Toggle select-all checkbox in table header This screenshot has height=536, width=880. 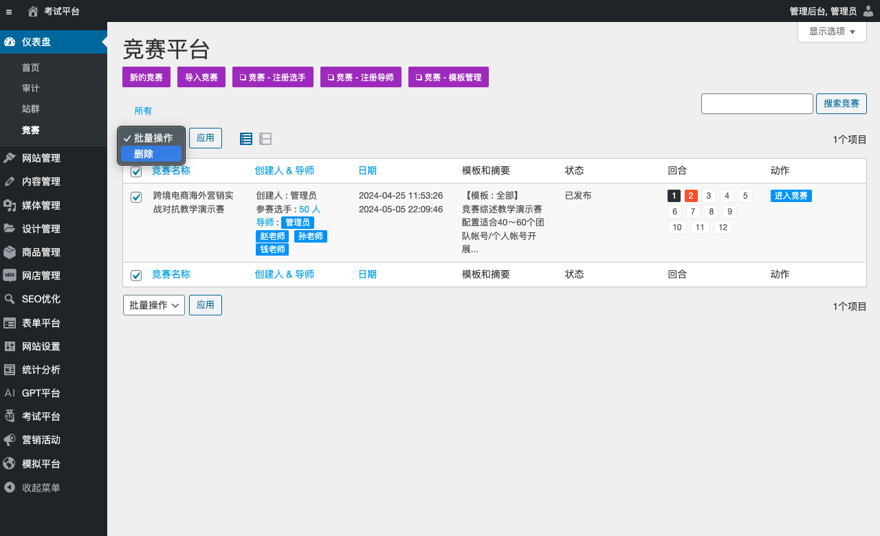tap(136, 171)
